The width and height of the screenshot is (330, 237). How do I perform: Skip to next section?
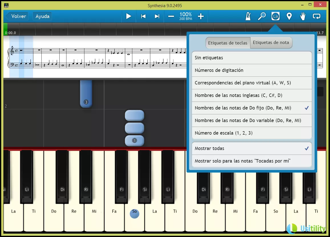click(x=157, y=16)
